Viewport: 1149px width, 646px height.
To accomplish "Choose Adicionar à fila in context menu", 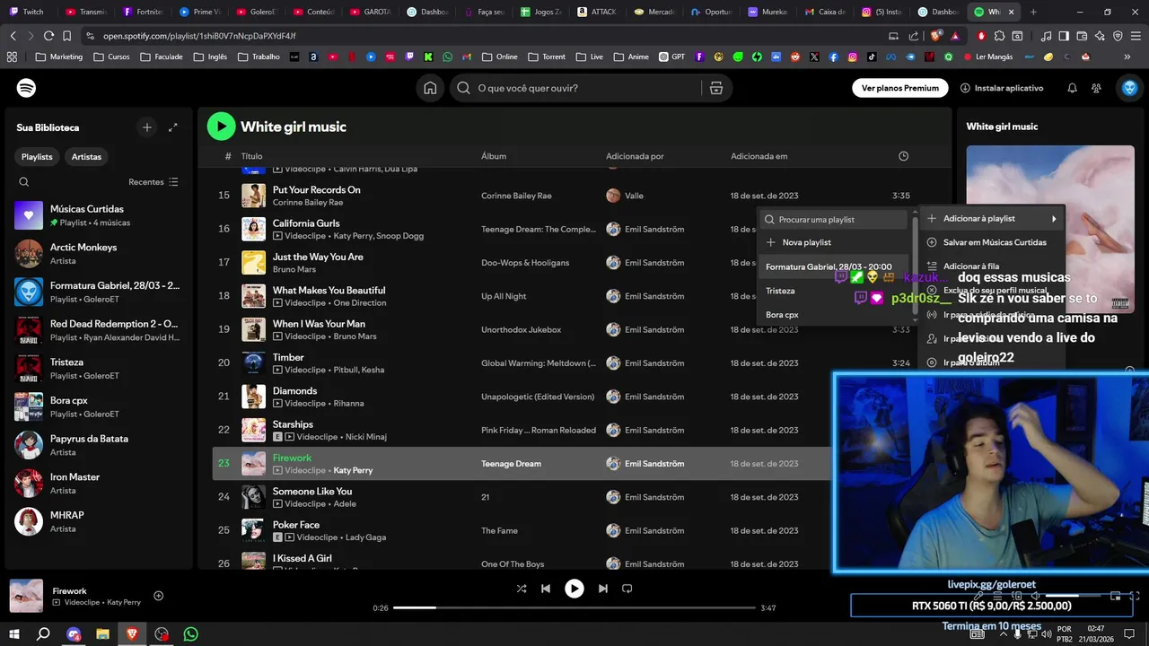I will click(992, 266).
